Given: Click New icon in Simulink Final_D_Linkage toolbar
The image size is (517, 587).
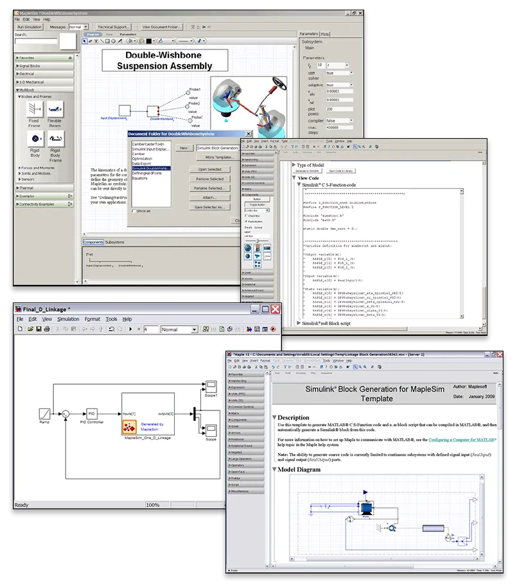Looking at the screenshot, I should pos(20,329).
